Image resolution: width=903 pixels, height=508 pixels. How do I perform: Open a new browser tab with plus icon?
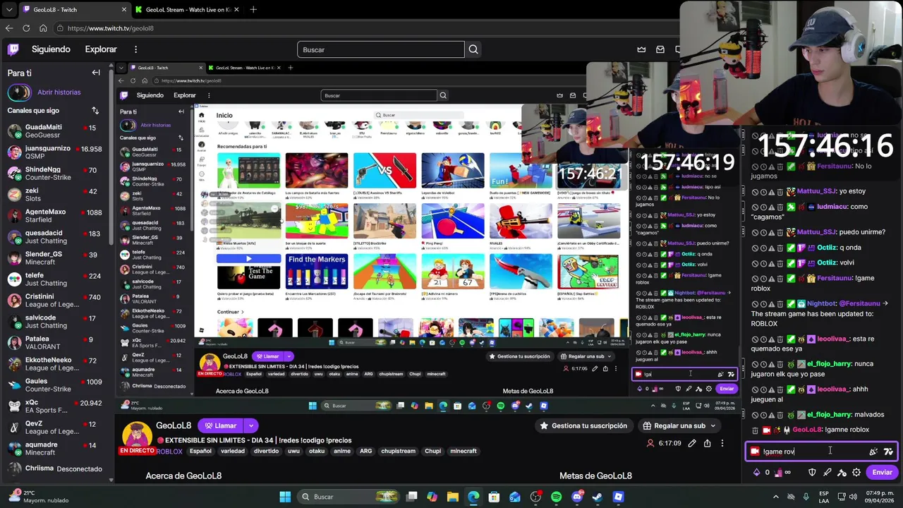253,10
